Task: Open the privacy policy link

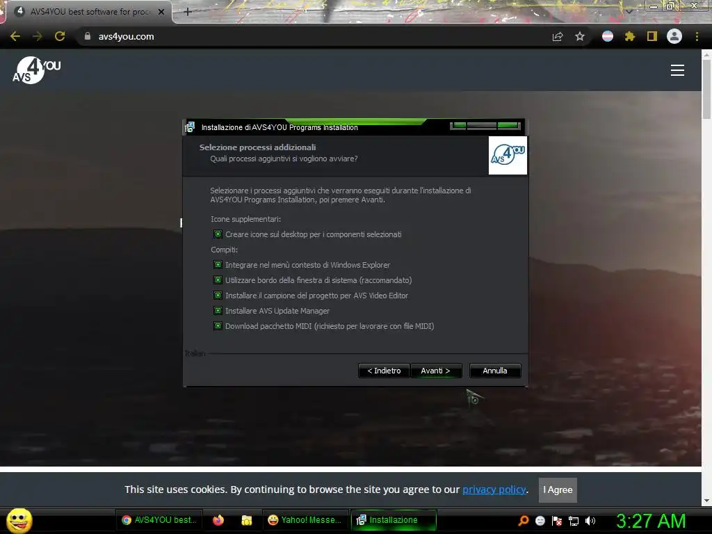Action: coord(494,489)
